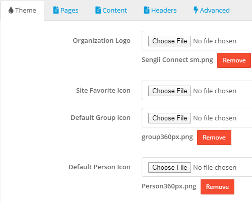
Task: Choose File for Default Group Icon
Action: tap(169, 118)
